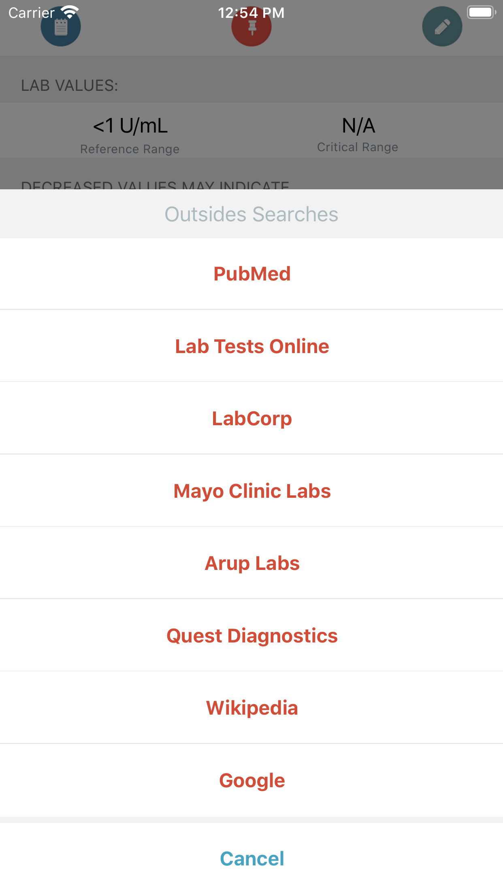Image resolution: width=503 pixels, height=895 pixels.
Task: Tap the Outsides Searches title
Action: tap(251, 214)
